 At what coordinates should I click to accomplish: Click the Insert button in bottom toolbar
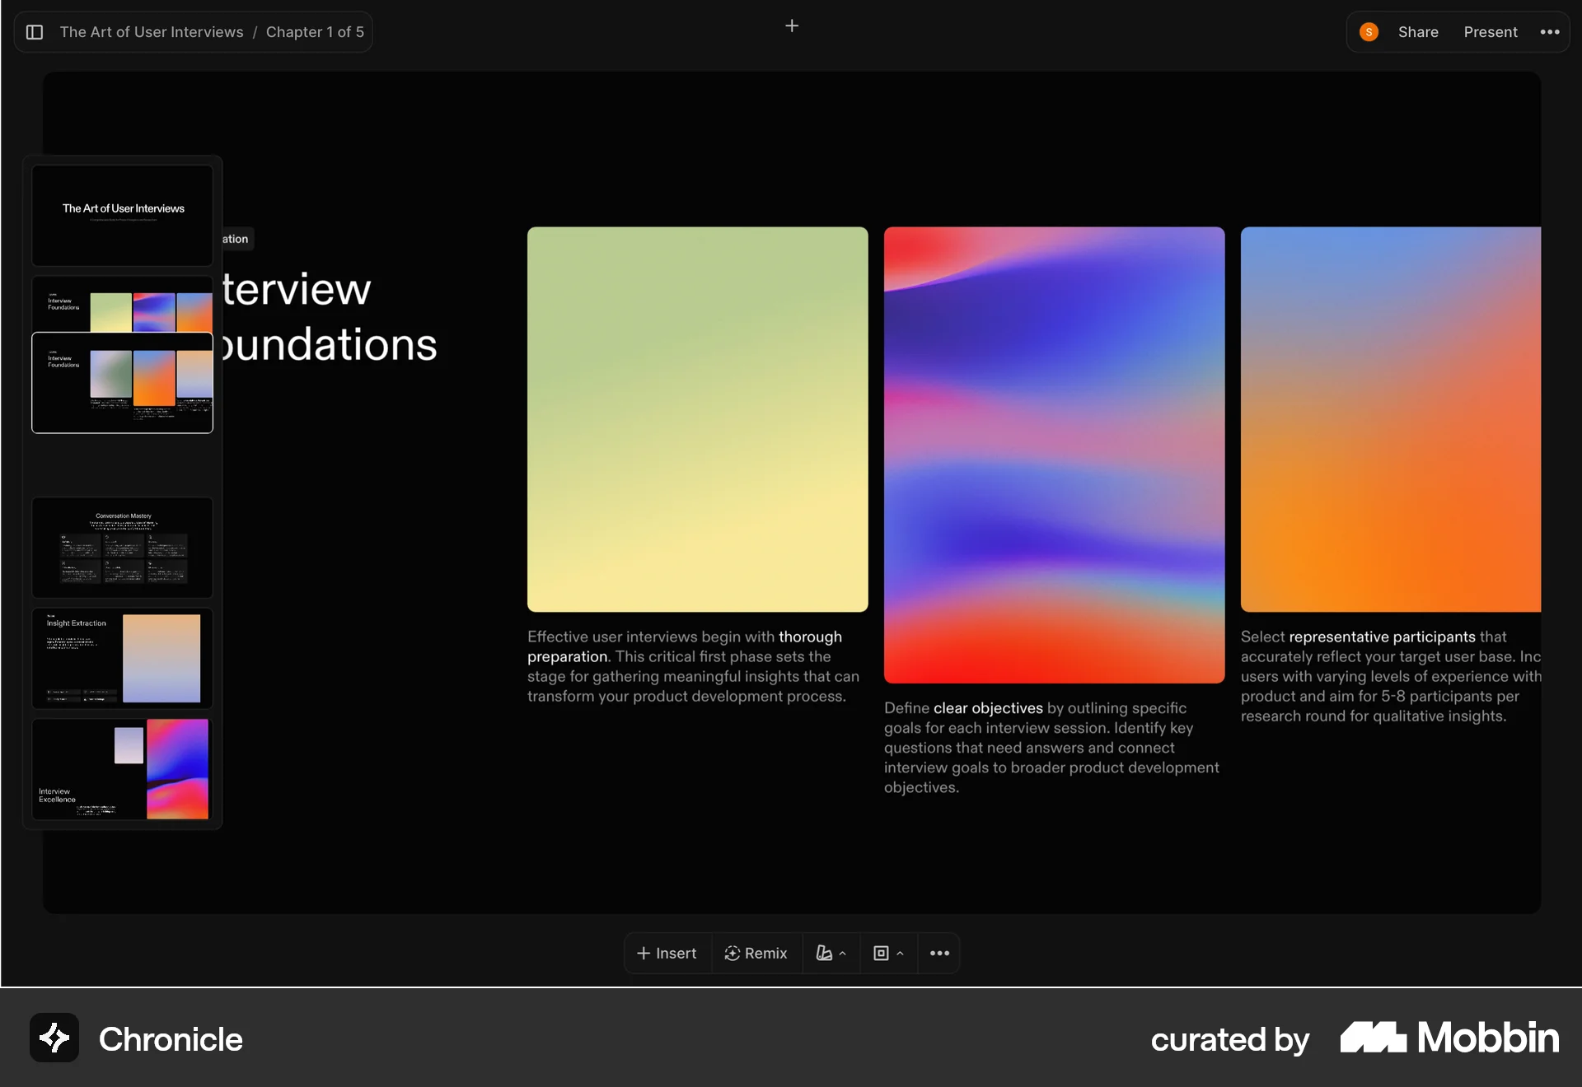(x=666, y=953)
